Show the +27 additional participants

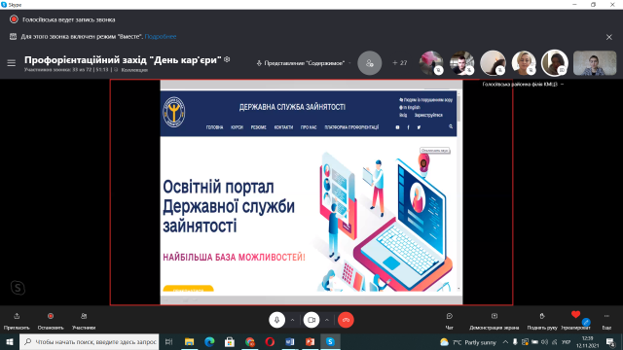[x=400, y=62]
